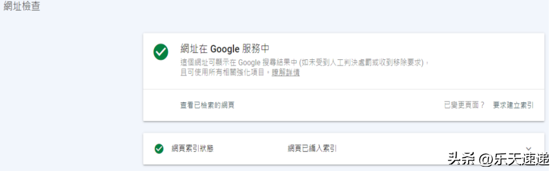The image size is (555, 171).
Task: Click the small green checkmark beside 網頁索引狀態
Action: pyautogui.click(x=159, y=149)
